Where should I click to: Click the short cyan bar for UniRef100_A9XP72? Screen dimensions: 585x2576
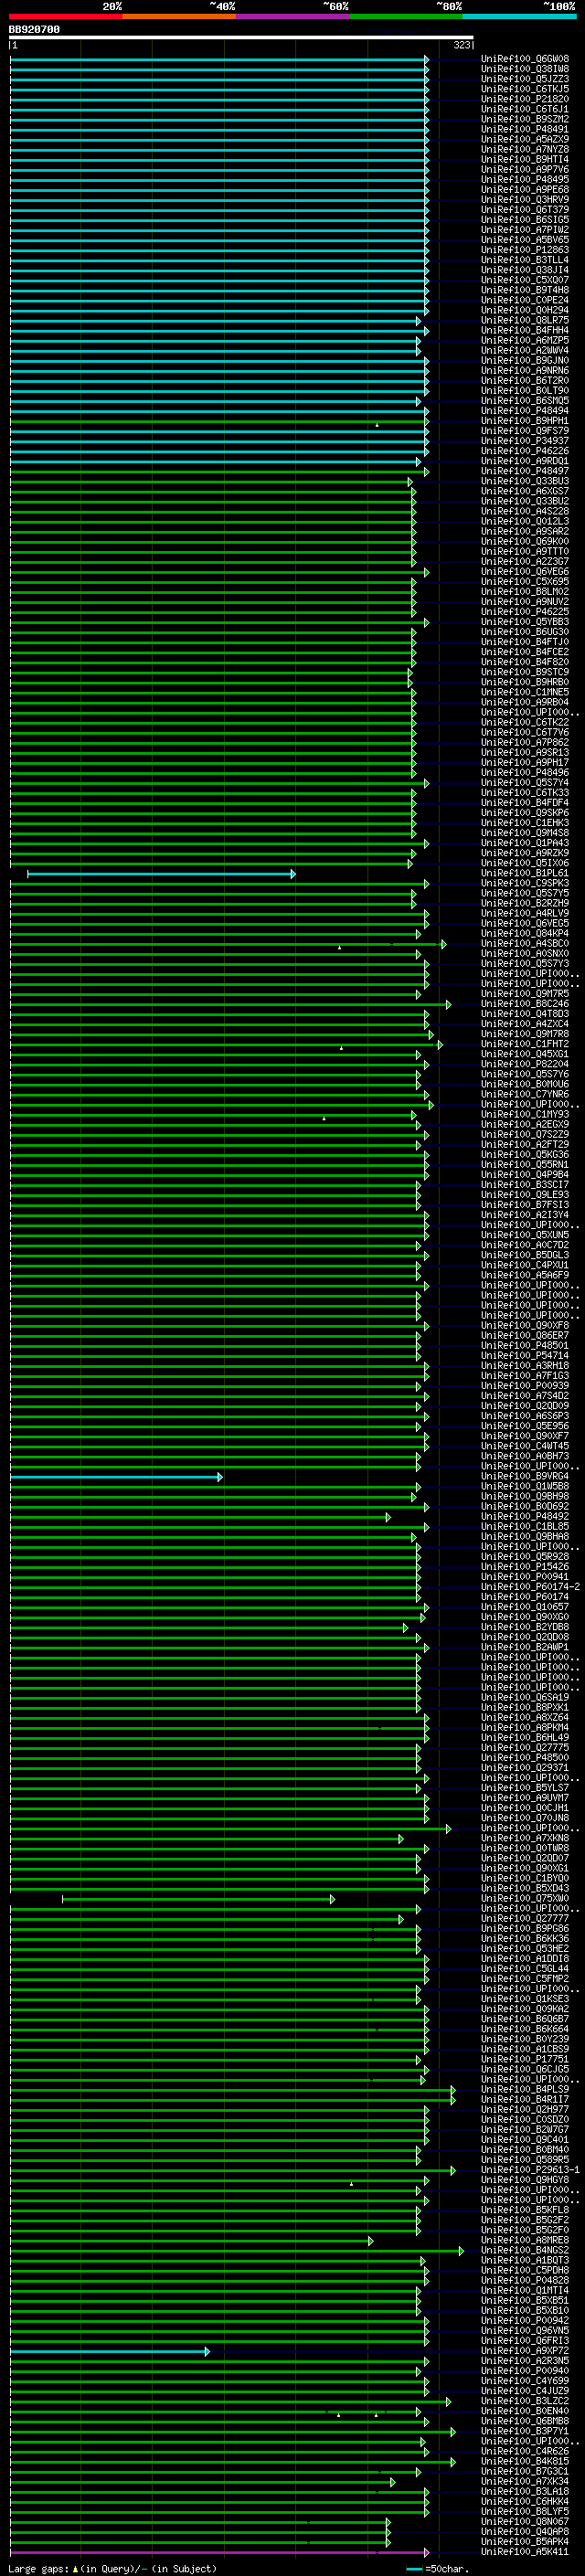point(110,2352)
